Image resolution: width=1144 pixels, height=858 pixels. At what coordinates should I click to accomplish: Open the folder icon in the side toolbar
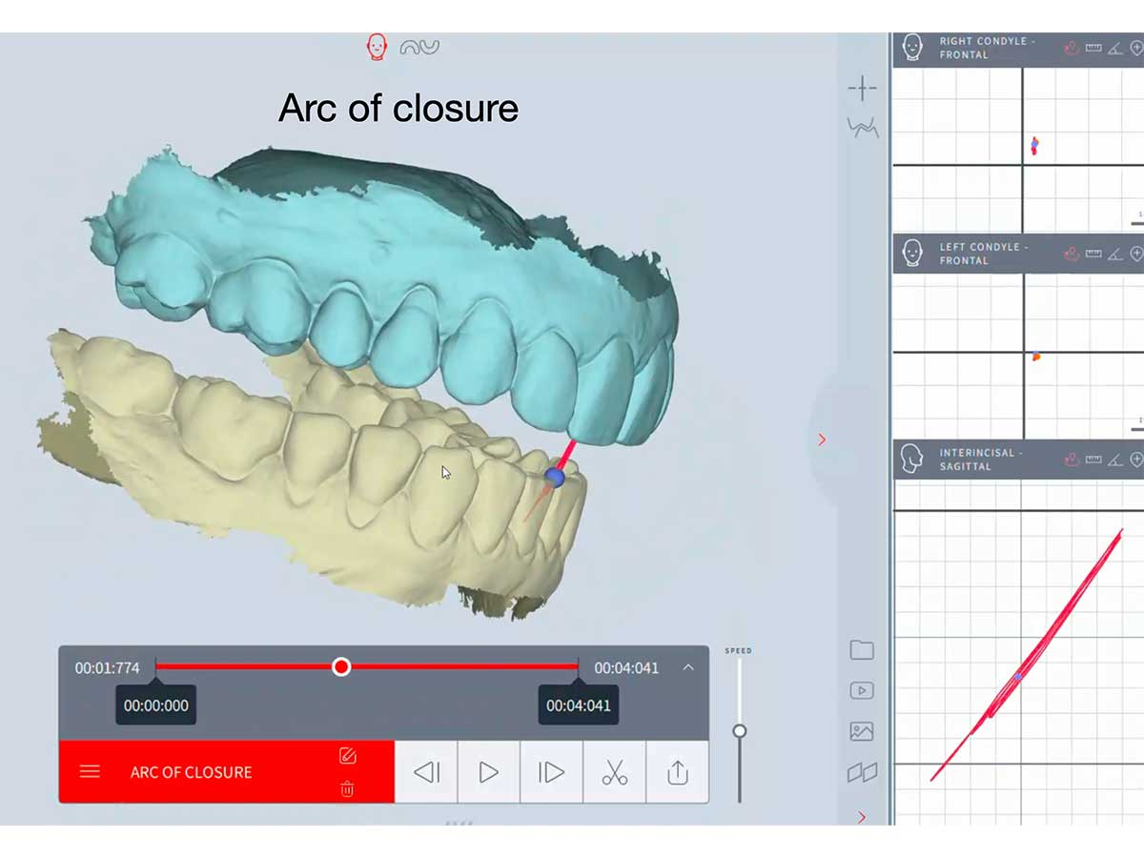pyautogui.click(x=862, y=650)
